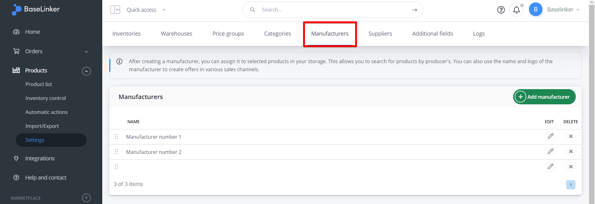Delete the unnamed third manufacturer row
The height and width of the screenshot is (204, 595).
pos(571,167)
